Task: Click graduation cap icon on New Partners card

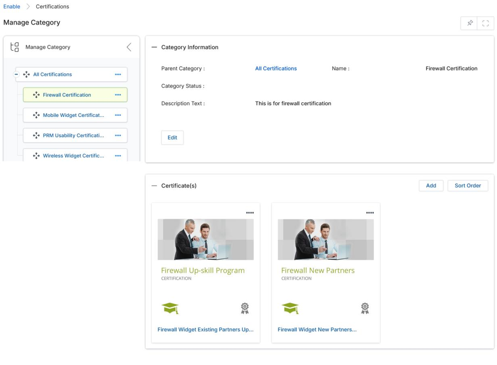Action: (x=290, y=308)
